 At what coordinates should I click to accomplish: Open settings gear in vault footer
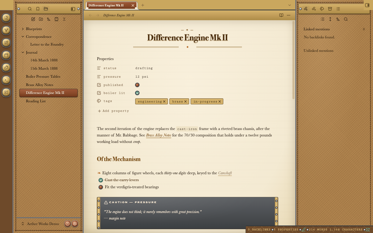[x=75, y=224]
